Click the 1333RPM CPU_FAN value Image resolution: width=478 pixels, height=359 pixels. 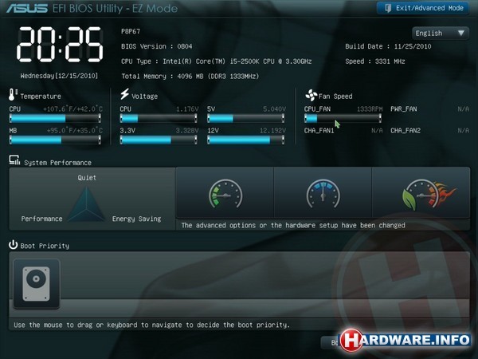(x=370, y=109)
